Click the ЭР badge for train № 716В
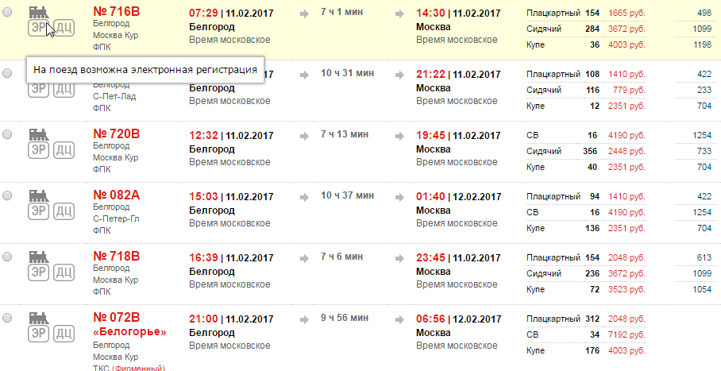Image resolution: width=721 pixels, height=371 pixels. (37, 29)
